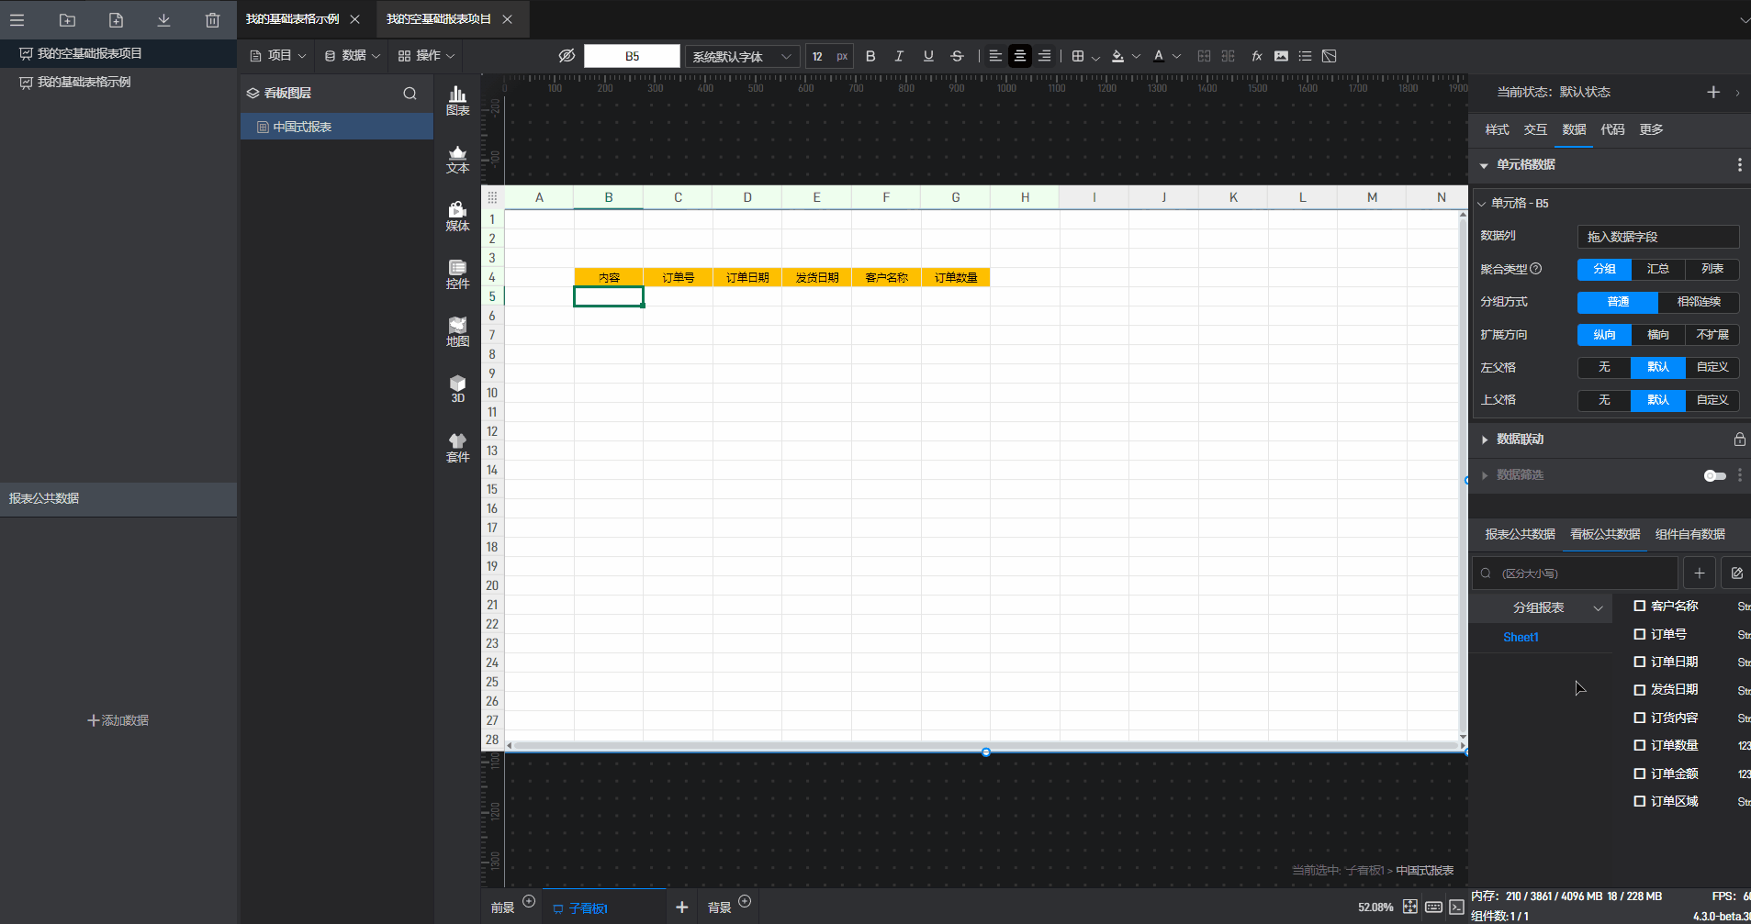
Task: Click the 媒体 media component icon
Action: [x=457, y=216]
